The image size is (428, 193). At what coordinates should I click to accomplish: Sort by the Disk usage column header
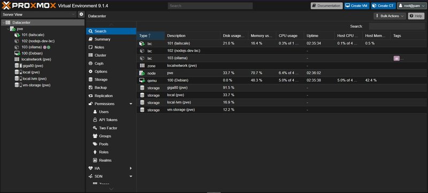pyautogui.click(x=234, y=36)
